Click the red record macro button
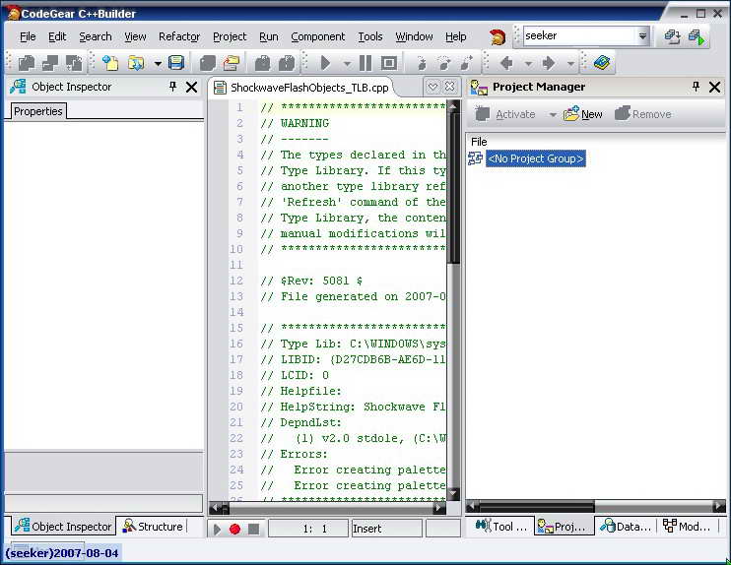Image resolution: width=731 pixels, height=565 pixels. click(234, 530)
